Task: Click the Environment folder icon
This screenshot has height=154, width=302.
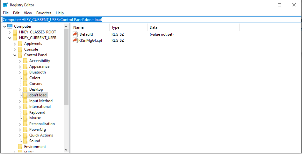Action: point(20,147)
